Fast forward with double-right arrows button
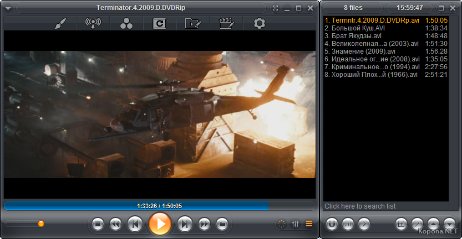Screen dimensions: 462x239 tap(204, 224)
